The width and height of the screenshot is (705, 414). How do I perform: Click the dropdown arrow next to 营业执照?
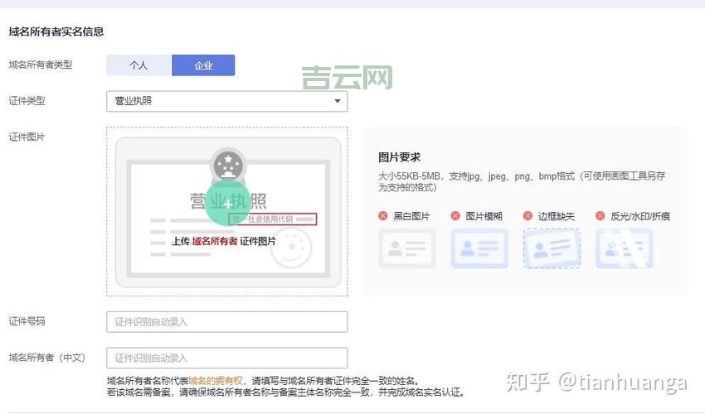pyautogui.click(x=338, y=101)
